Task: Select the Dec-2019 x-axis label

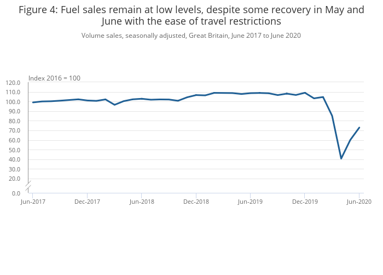Action: [305, 202]
